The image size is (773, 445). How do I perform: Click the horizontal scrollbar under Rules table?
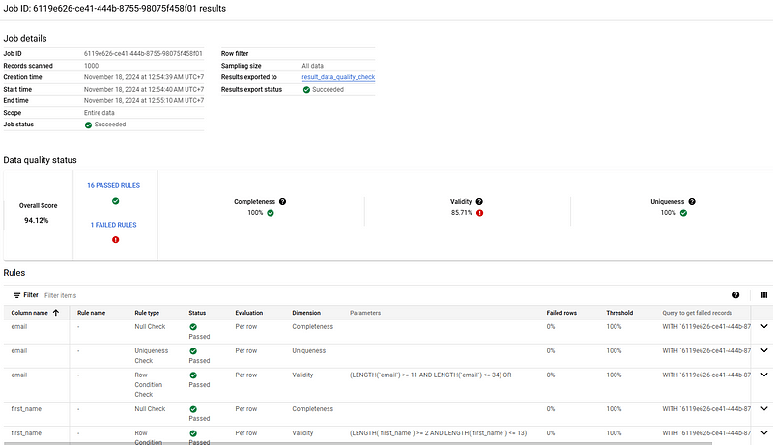[x=358, y=443]
